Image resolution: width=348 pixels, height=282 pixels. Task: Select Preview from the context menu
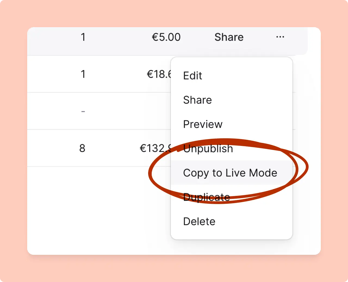[x=203, y=124]
